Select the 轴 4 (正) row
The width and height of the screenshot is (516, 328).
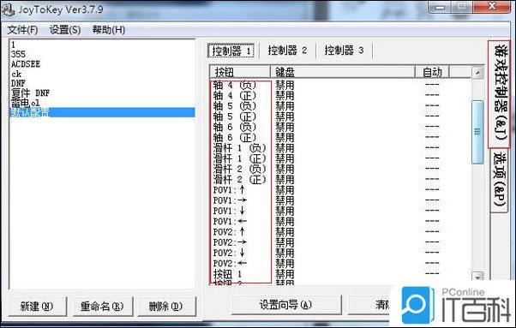point(340,96)
